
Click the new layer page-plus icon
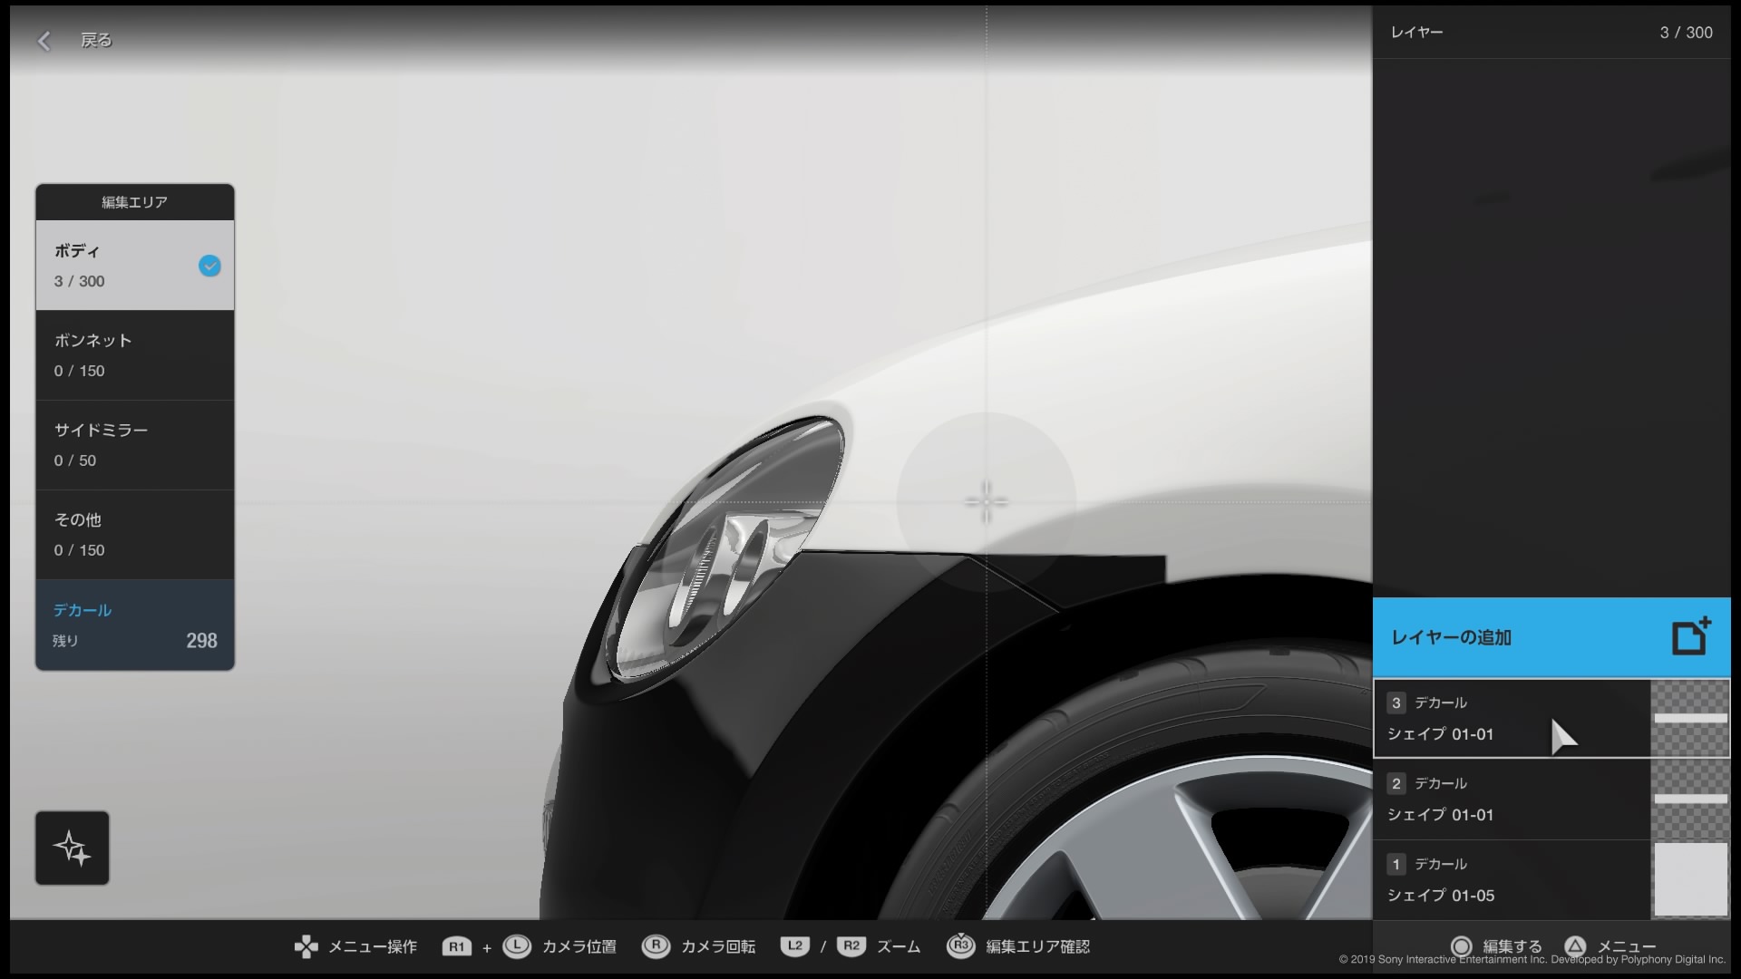[1691, 635]
